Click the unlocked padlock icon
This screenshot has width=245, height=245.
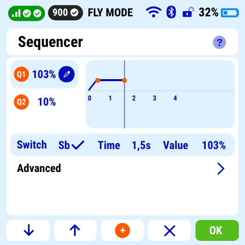(188, 12)
